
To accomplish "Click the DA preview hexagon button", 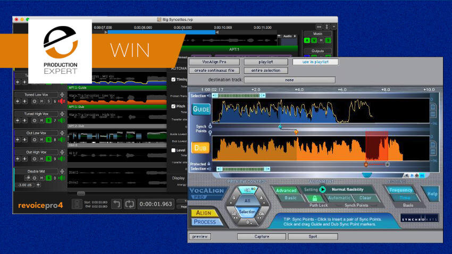I will [x=262, y=214].
